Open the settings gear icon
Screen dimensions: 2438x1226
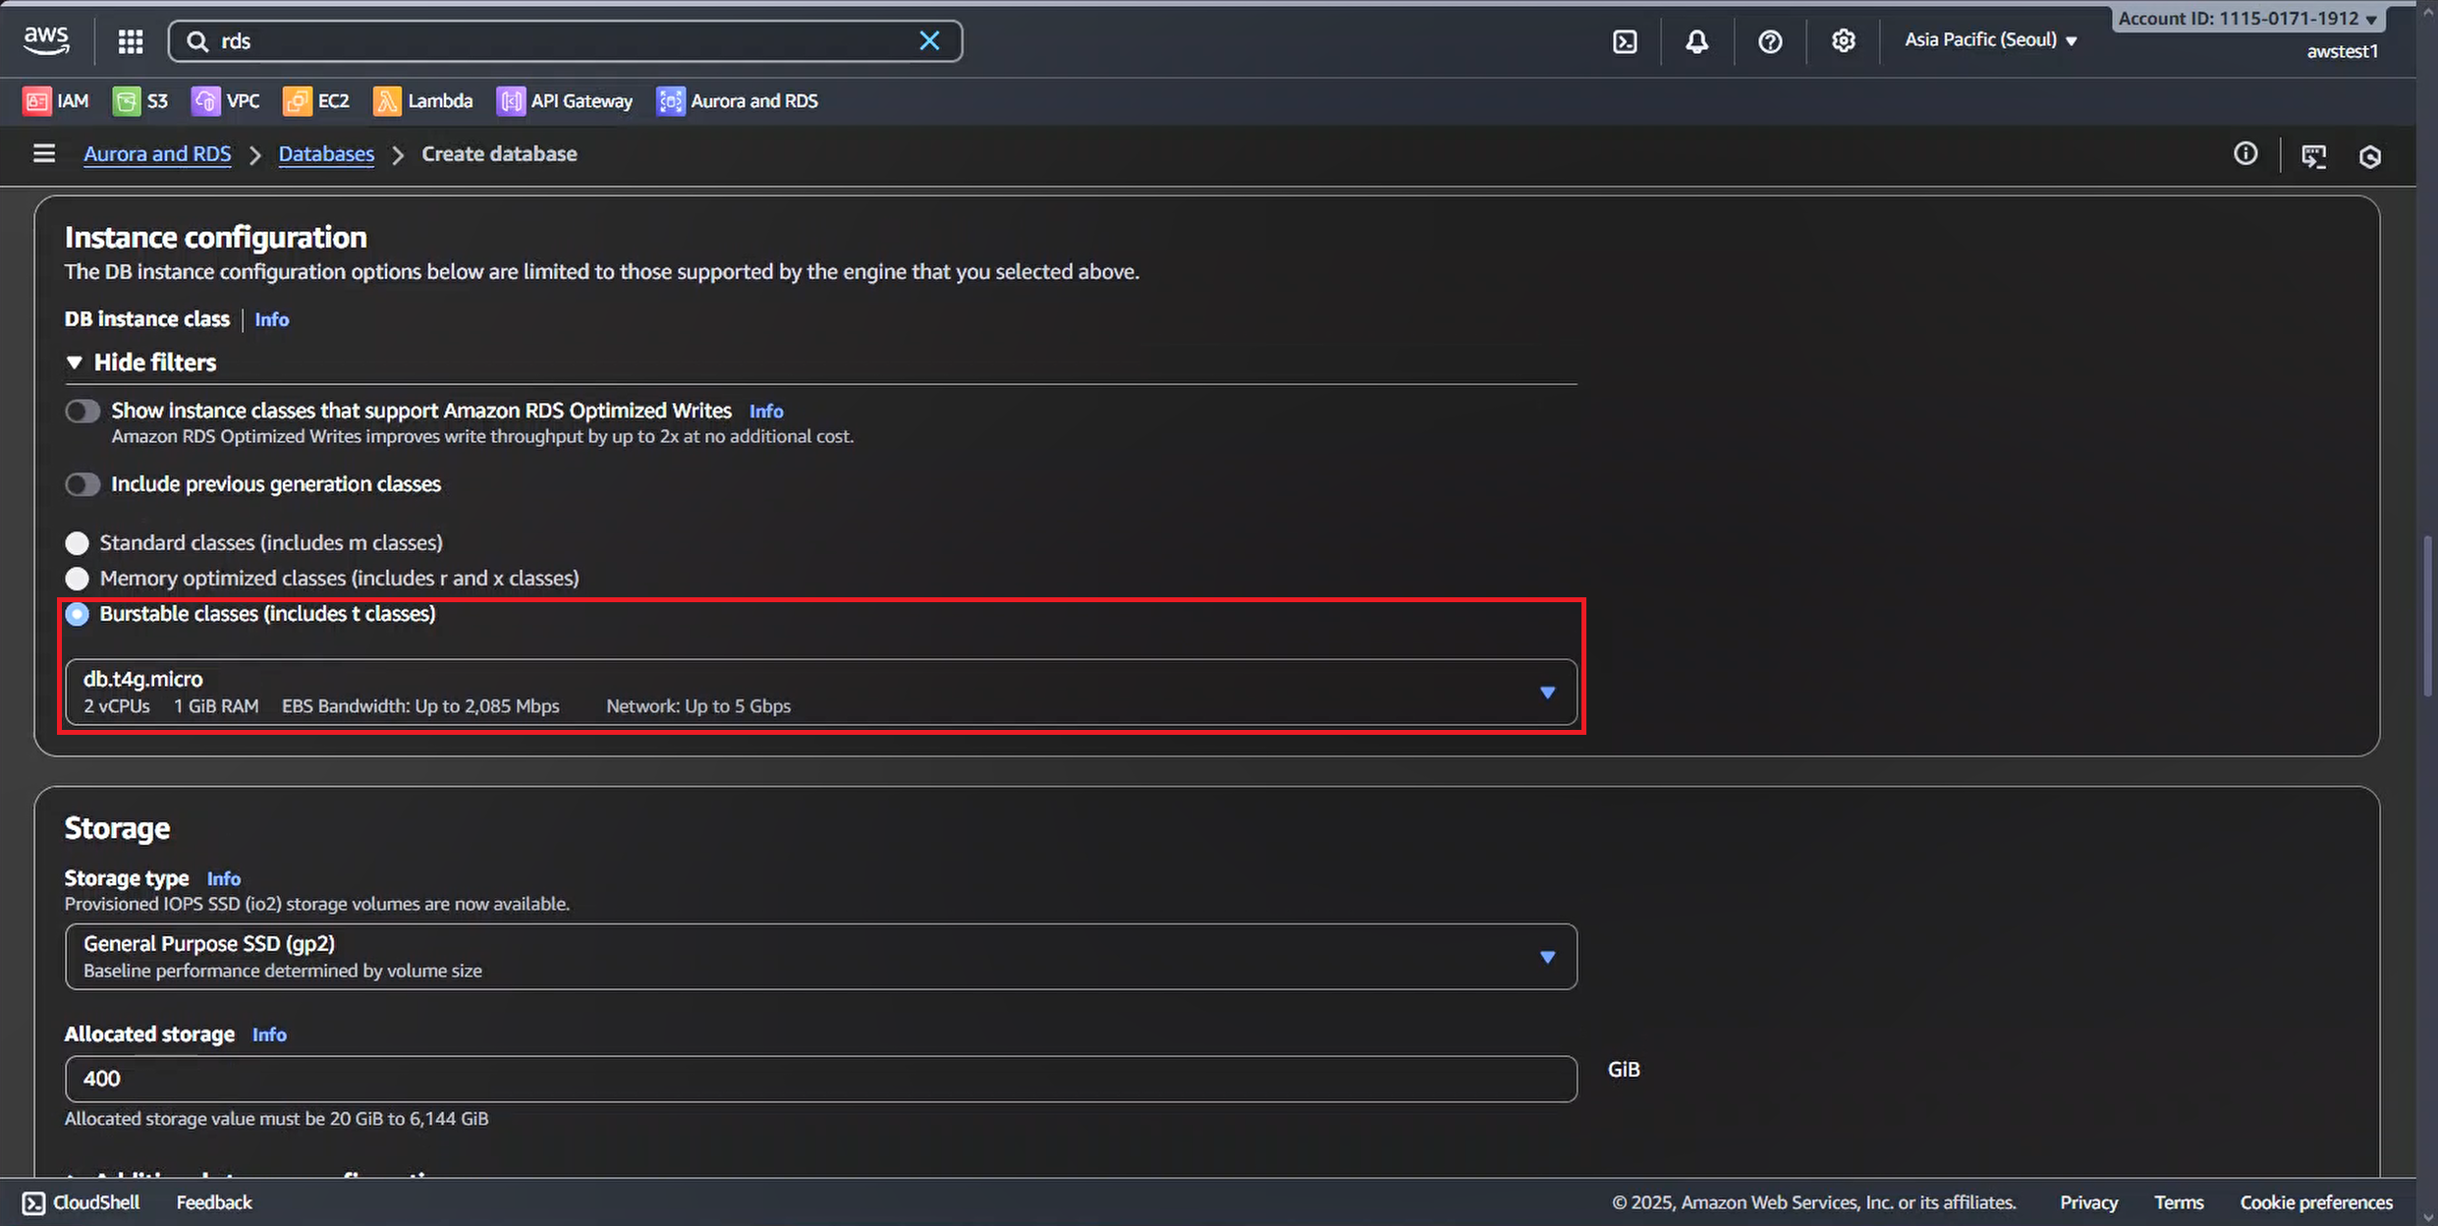coord(1843,41)
